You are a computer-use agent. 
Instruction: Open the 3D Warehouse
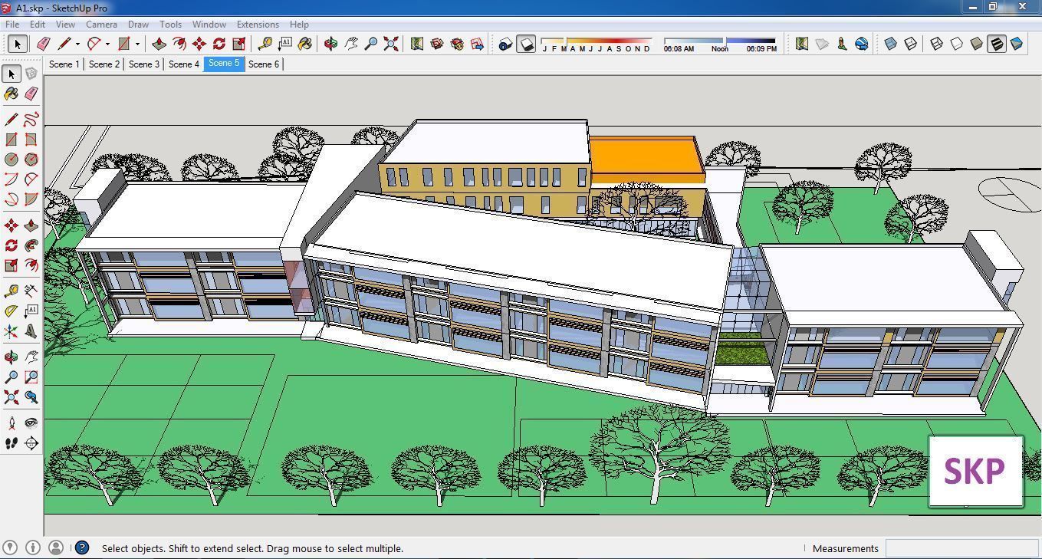(x=437, y=44)
